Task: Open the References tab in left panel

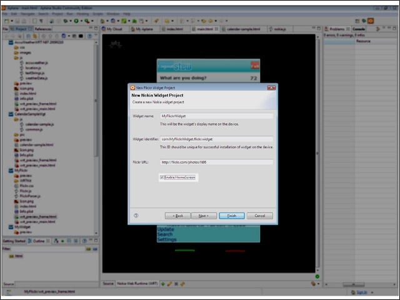Action: coord(43,29)
